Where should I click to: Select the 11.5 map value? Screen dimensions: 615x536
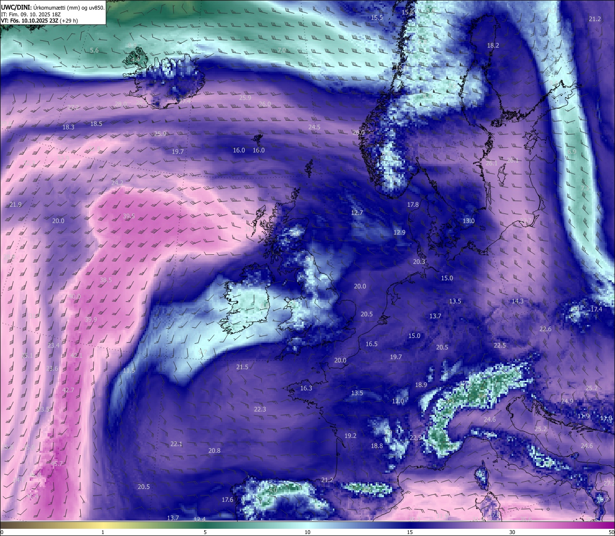coord(129,371)
